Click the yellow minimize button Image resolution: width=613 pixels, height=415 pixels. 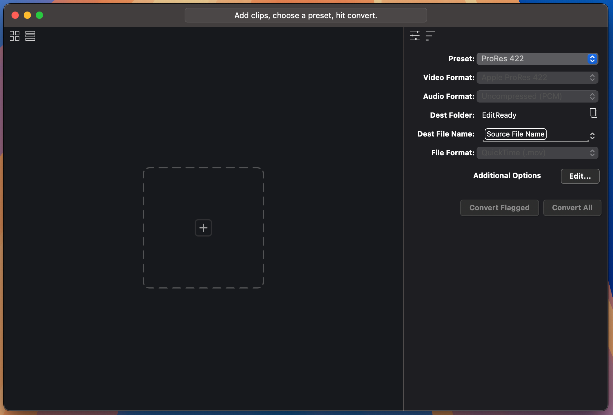point(27,15)
